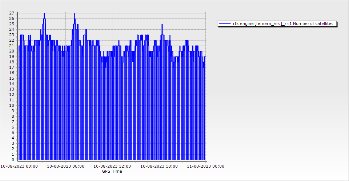Screen dimensions: 349x181
Task: Click the blue line sample in the legend
Action: [x=225, y=24]
